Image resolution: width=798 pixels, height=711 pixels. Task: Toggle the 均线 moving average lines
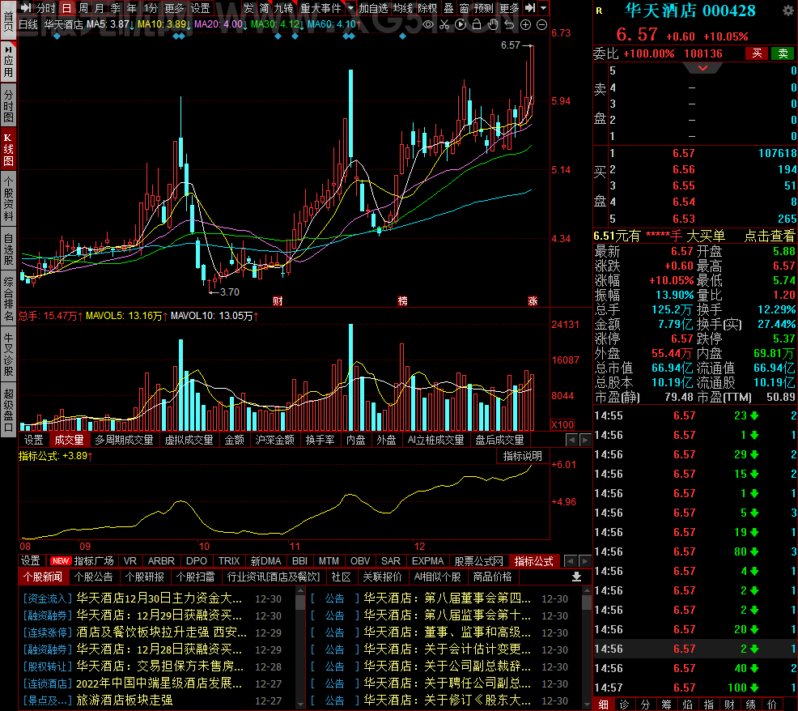point(402,8)
